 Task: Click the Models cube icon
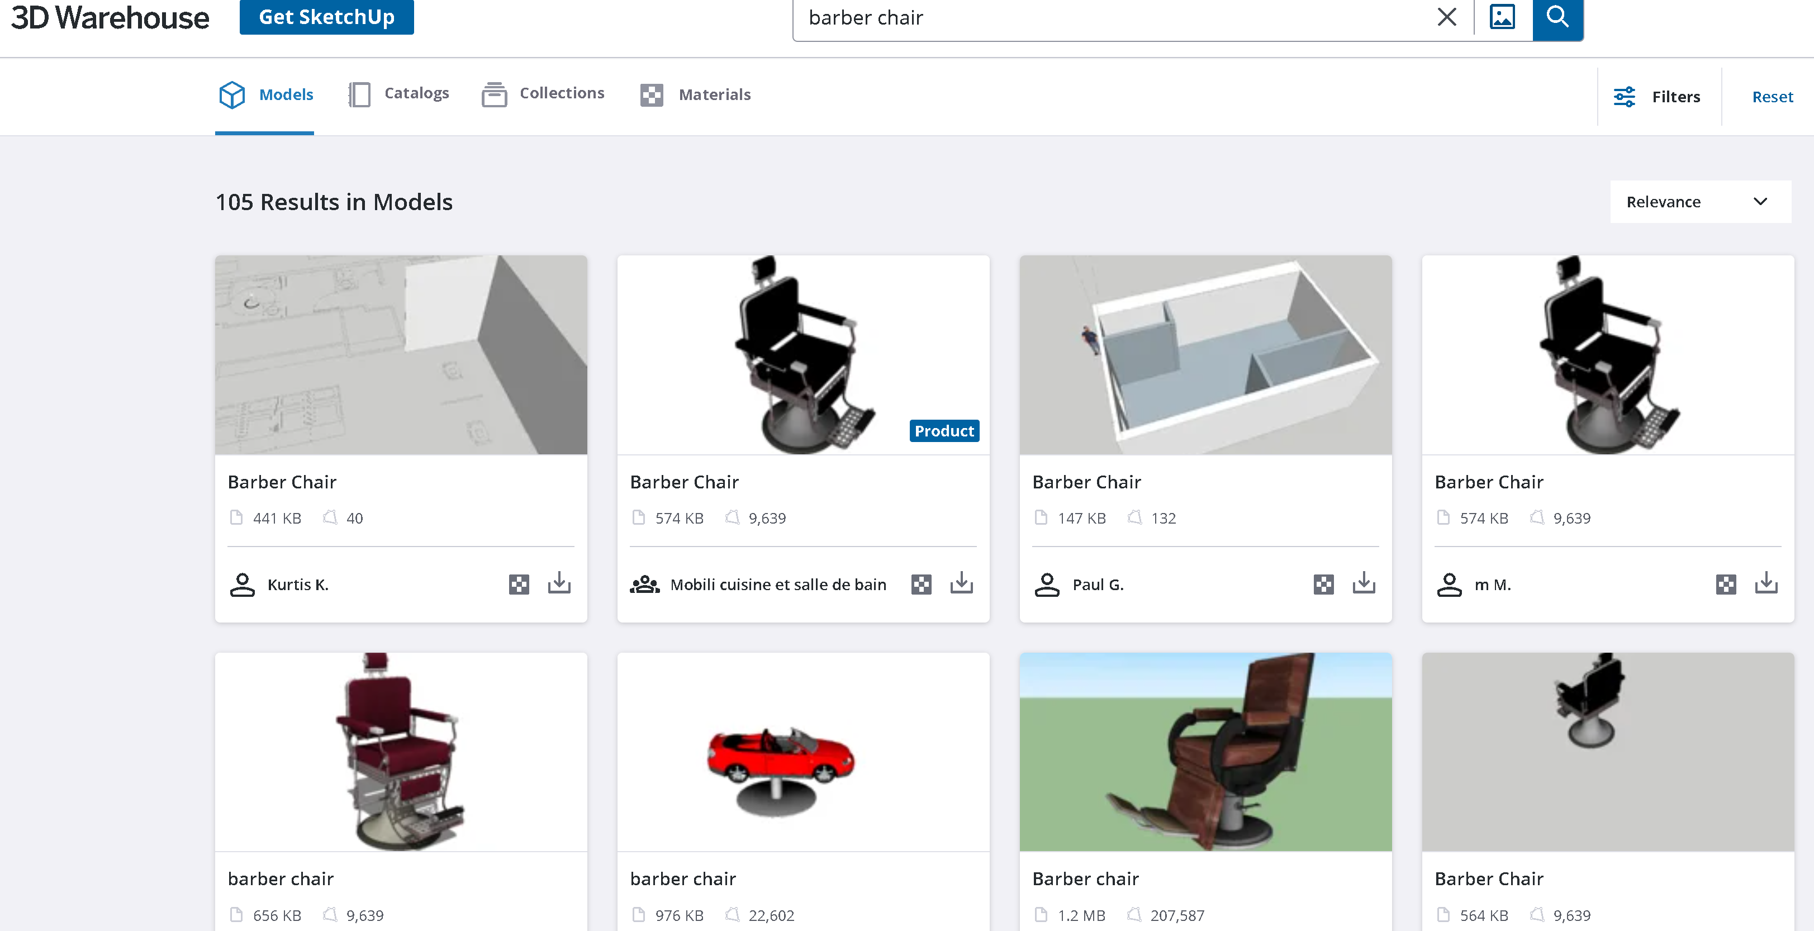tap(232, 94)
